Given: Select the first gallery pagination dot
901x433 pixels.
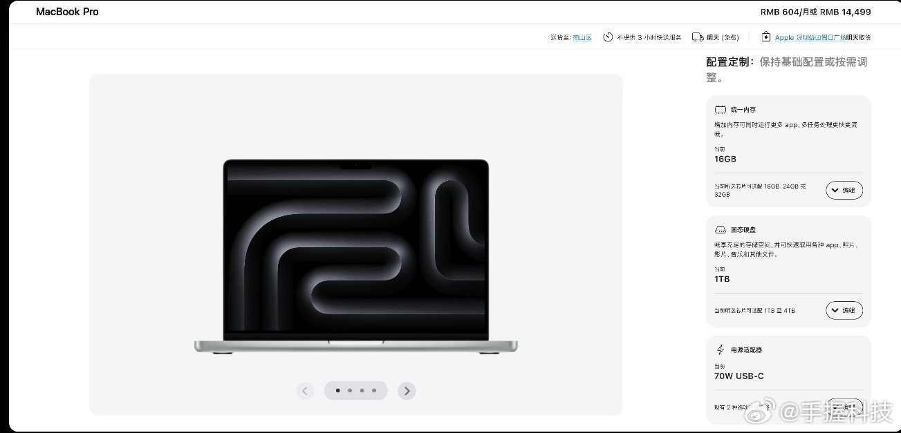Looking at the screenshot, I should point(337,391).
